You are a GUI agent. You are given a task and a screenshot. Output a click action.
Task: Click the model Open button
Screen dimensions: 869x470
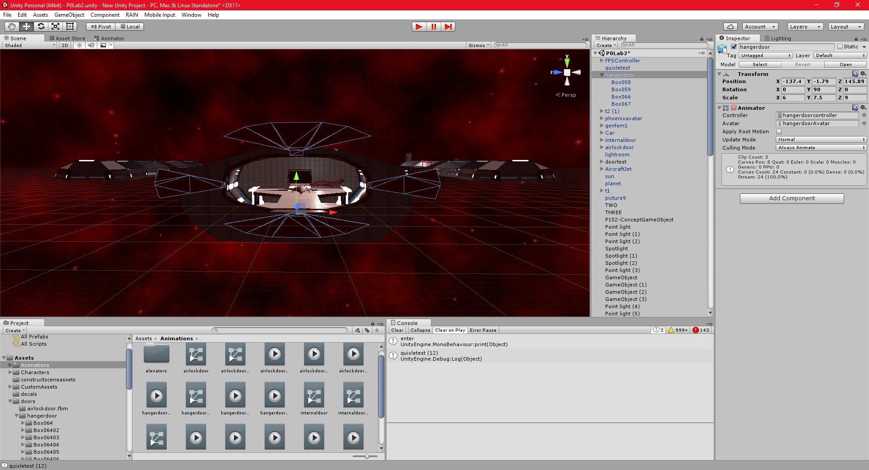(845, 65)
